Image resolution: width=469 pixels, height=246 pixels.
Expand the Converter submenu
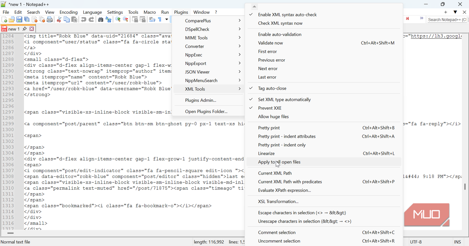(208, 46)
